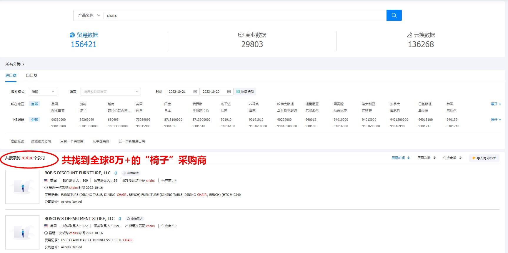This screenshot has width=508, height=253.
Task: Switch to the 进口商 tab
Action: [x=11, y=75]
